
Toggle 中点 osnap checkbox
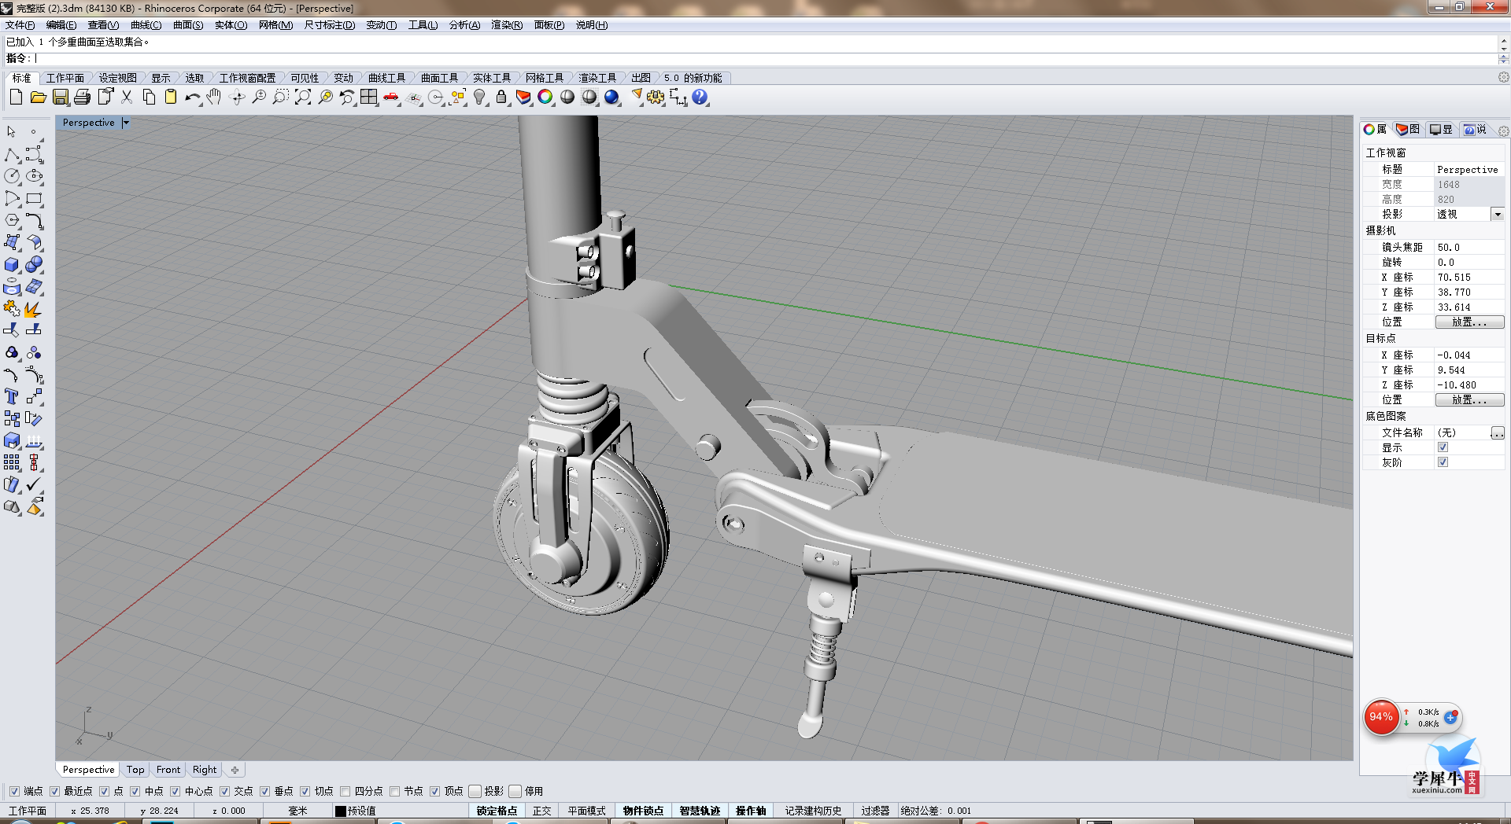point(135,791)
